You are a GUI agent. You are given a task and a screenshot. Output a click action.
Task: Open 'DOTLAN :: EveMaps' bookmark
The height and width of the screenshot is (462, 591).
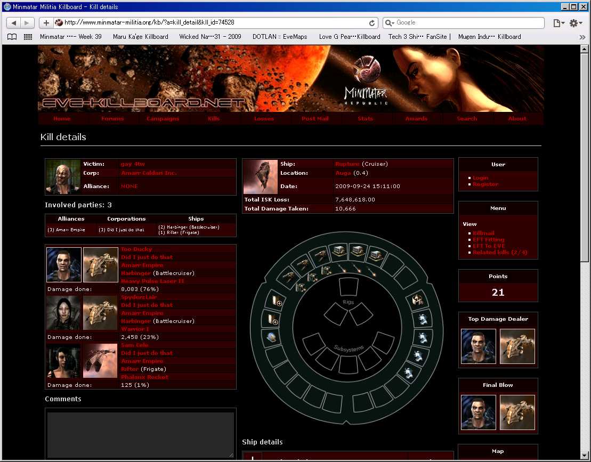point(280,37)
